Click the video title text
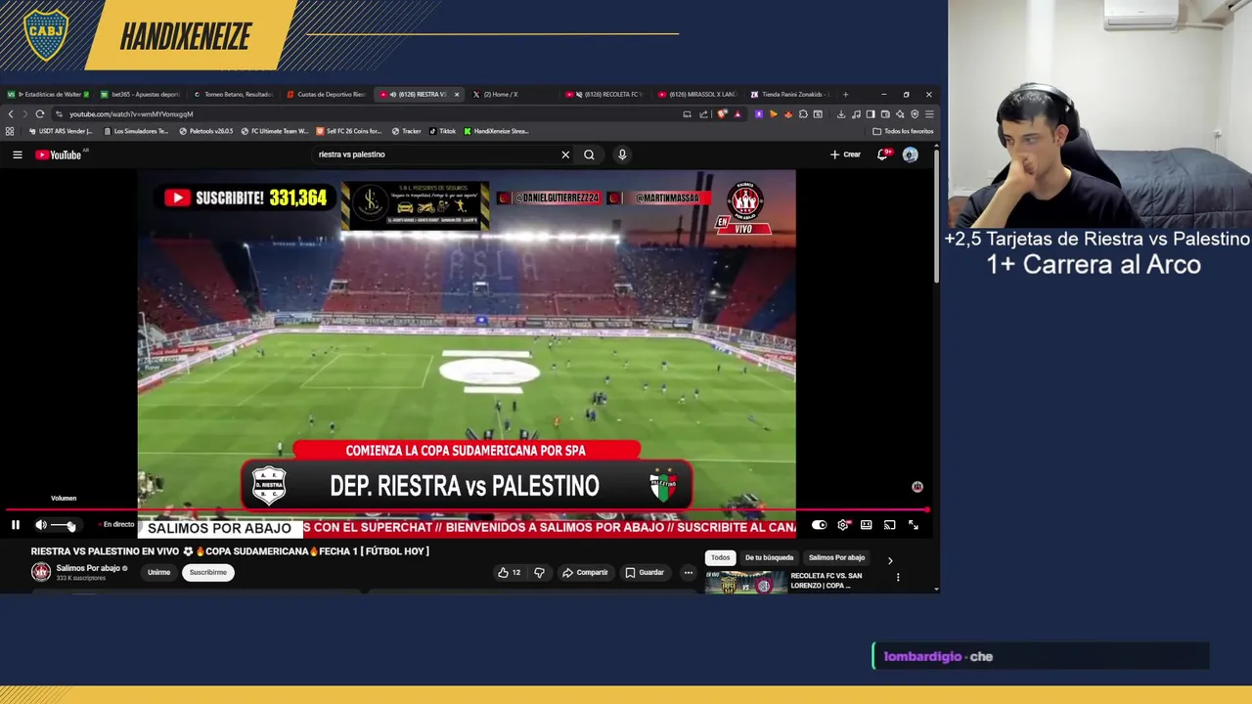The width and height of the screenshot is (1252, 704). coord(230,551)
